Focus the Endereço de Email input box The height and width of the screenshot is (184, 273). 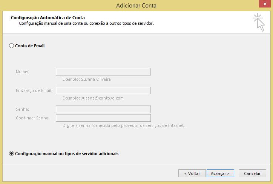point(103,90)
